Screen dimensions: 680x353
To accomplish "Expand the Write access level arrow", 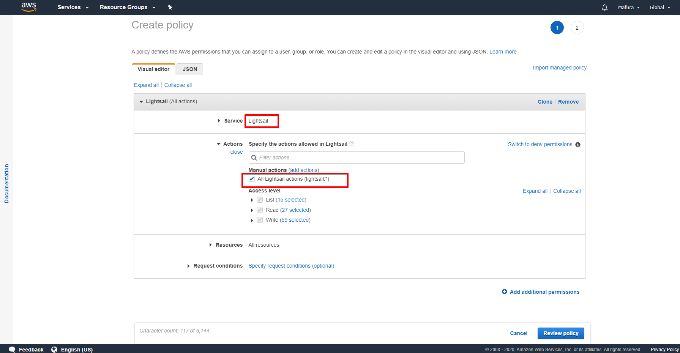I will tap(252, 220).
